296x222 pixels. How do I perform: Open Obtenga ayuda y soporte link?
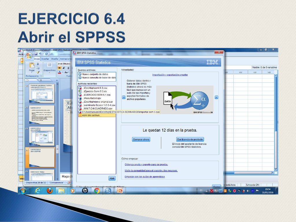[x=146, y=164]
